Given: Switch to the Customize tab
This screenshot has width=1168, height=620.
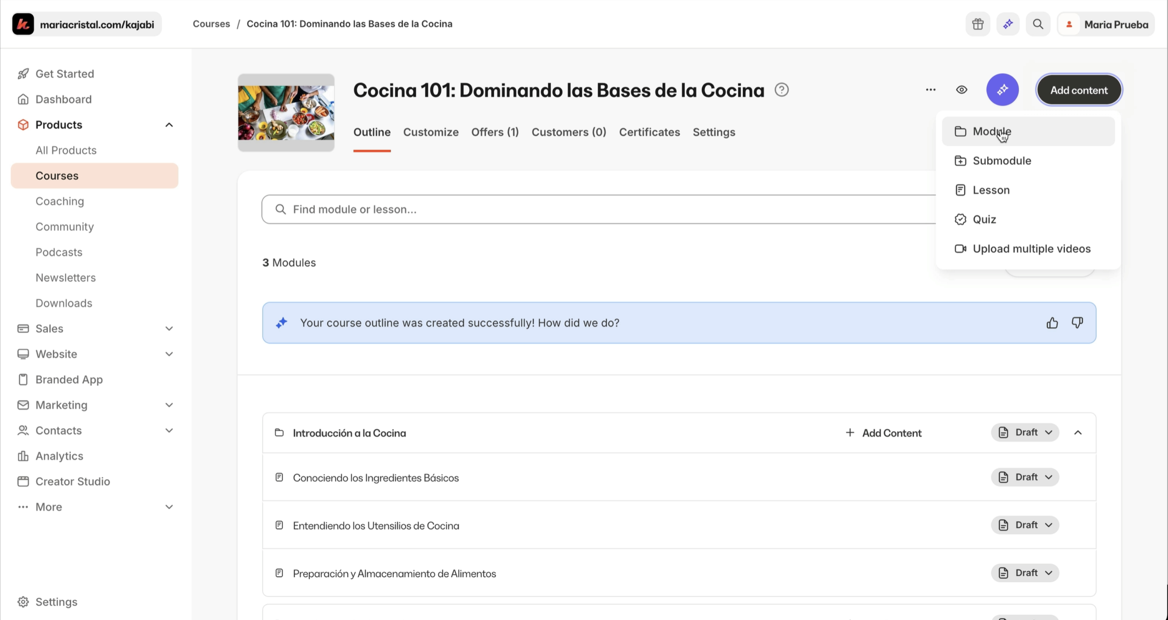Looking at the screenshot, I should tap(431, 132).
